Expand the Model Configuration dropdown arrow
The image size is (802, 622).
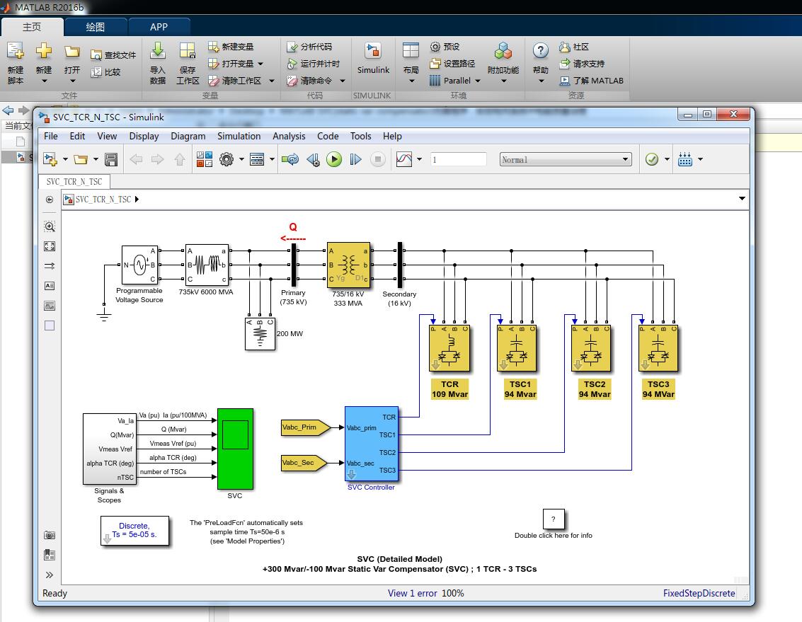tap(241, 160)
